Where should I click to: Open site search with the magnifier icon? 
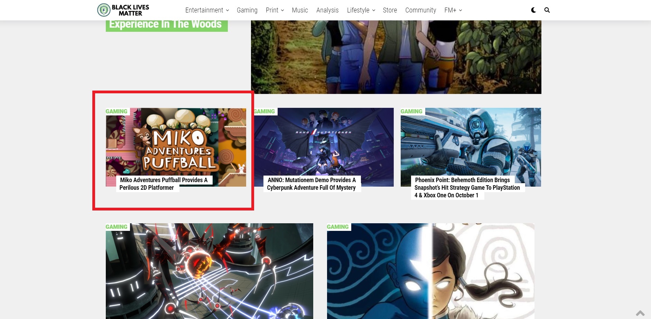point(547,10)
